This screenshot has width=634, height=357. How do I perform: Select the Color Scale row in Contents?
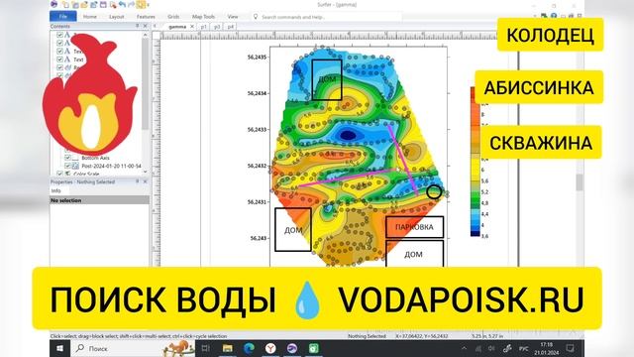86,174
